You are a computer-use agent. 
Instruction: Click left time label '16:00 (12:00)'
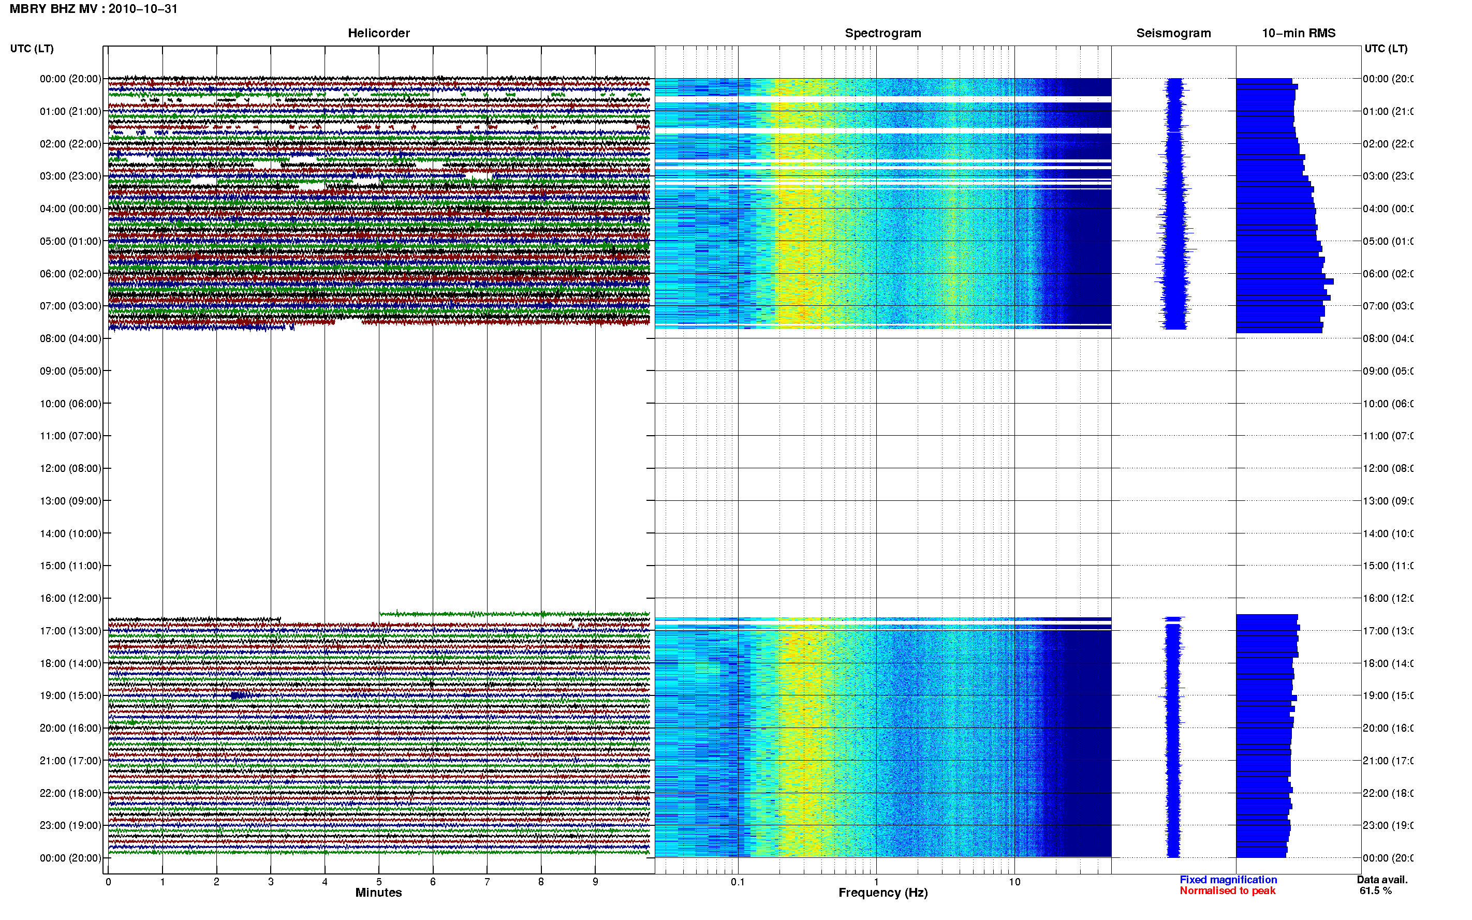coord(70,598)
